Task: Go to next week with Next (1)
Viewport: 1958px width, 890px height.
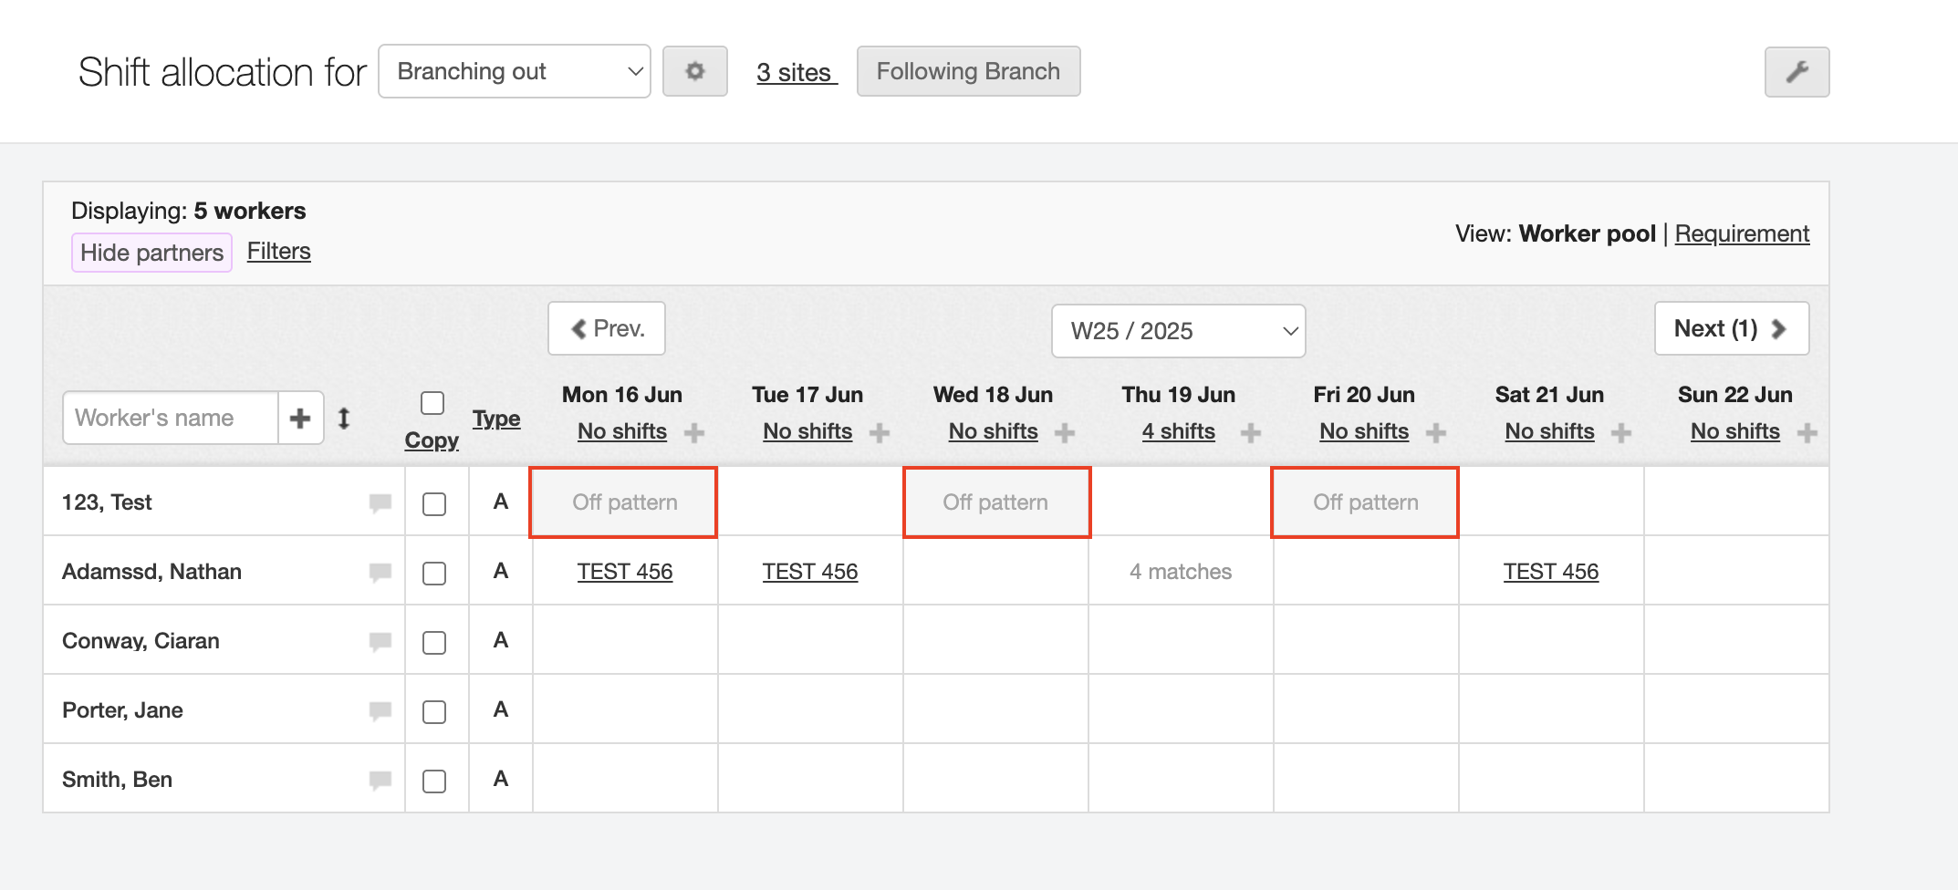Action: (1731, 328)
